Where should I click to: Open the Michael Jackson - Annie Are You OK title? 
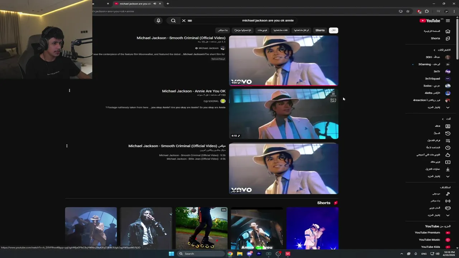click(194, 91)
